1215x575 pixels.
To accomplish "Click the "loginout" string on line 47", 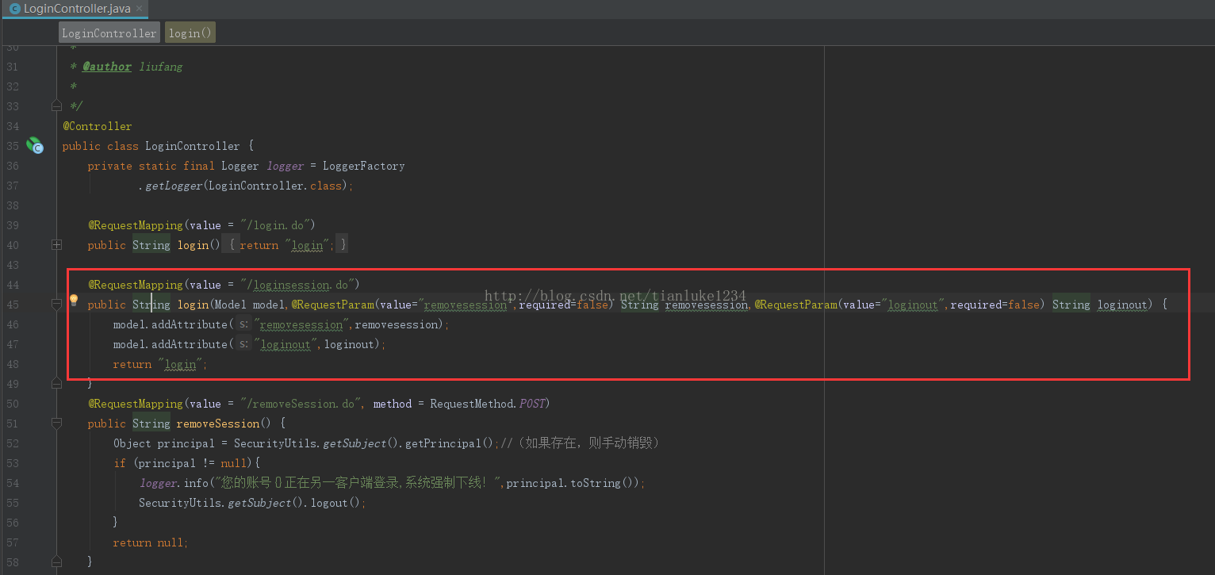I will coord(286,344).
